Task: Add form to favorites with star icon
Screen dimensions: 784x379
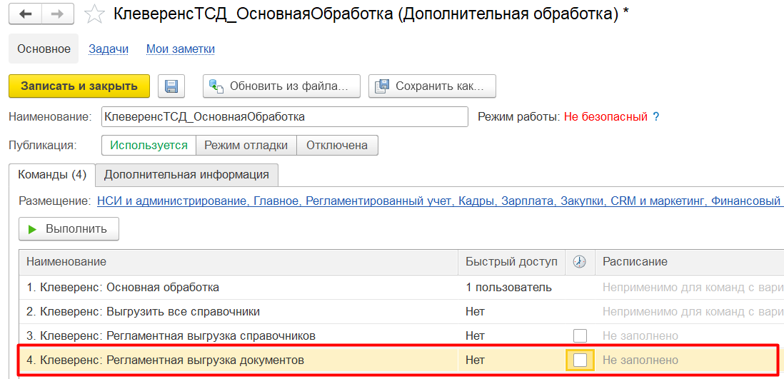Action: pos(94,14)
